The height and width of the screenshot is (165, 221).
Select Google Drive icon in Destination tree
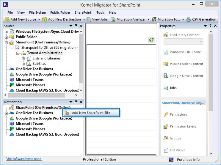[x=12, y=118]
